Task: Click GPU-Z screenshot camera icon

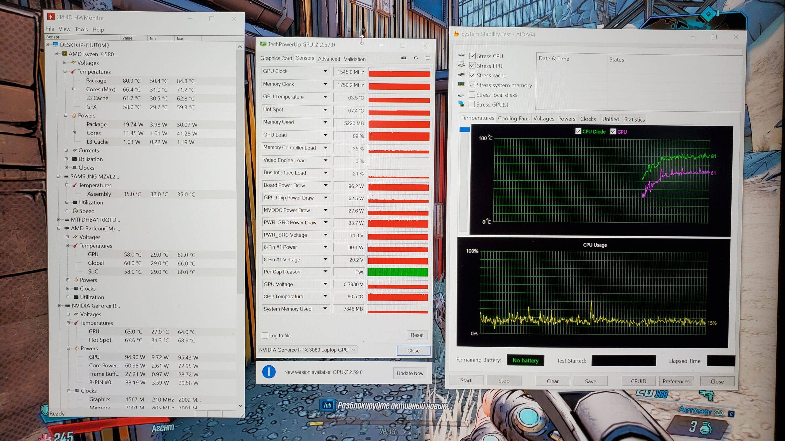Action: coord(404,58)
